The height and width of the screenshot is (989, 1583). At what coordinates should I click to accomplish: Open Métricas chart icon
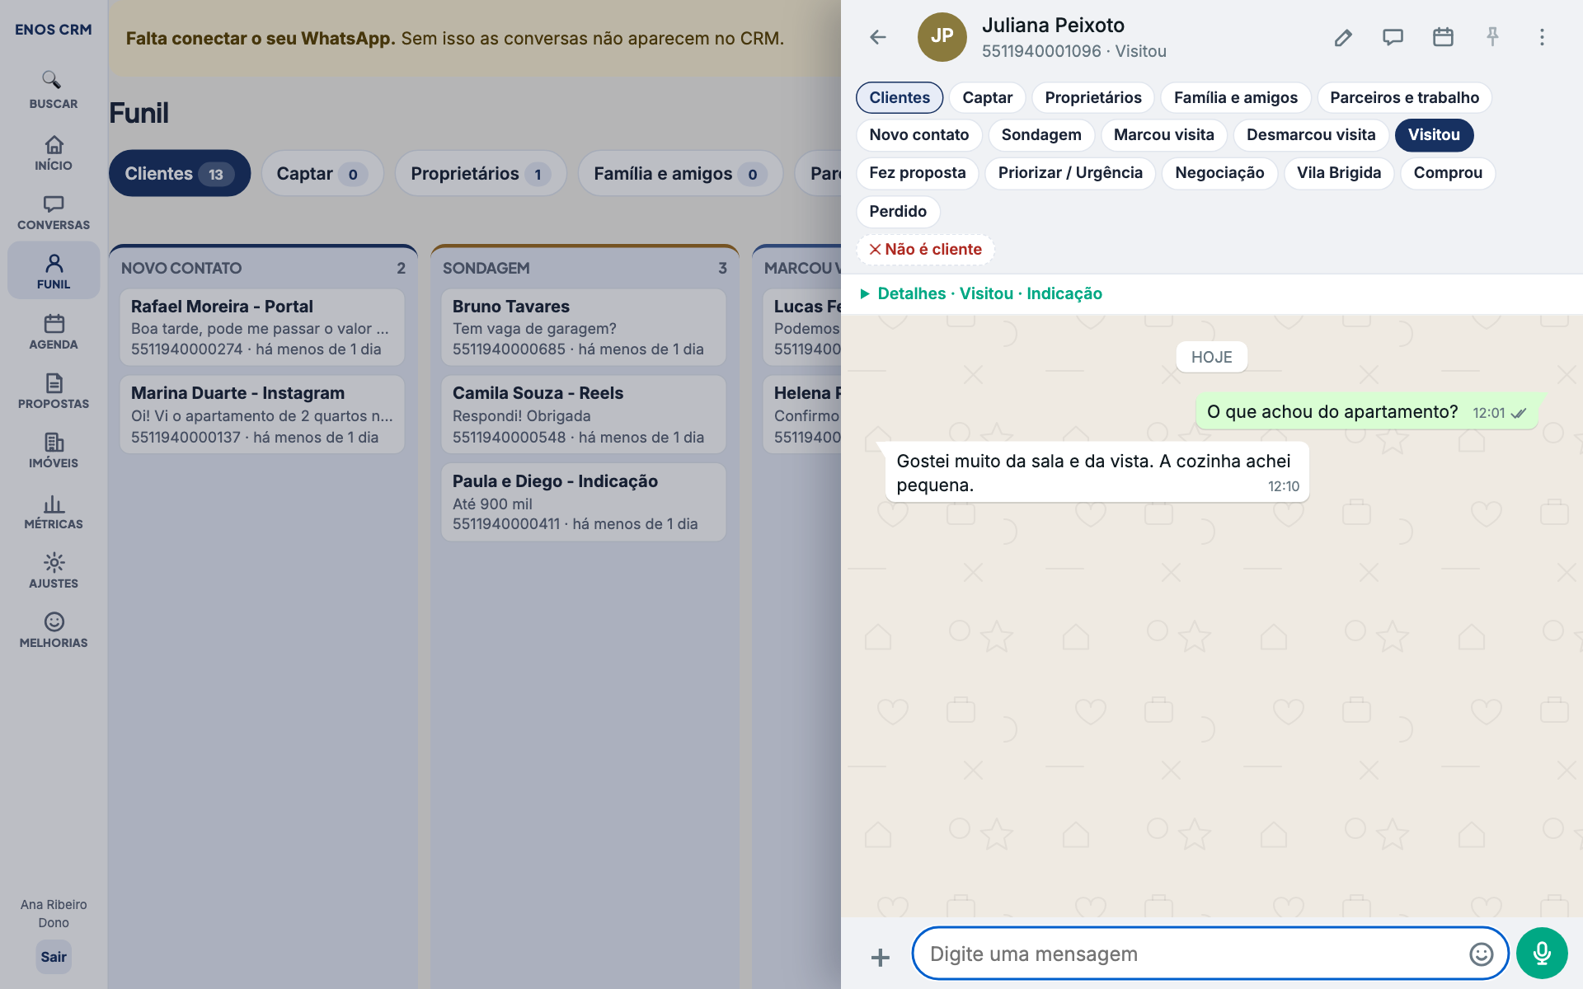pyautogui.click(x=54, y=511)
